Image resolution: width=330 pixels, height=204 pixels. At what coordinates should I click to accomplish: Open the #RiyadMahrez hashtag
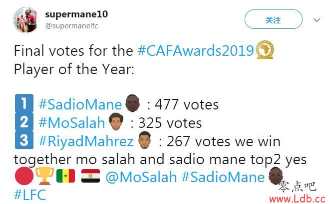coord(87,141)
